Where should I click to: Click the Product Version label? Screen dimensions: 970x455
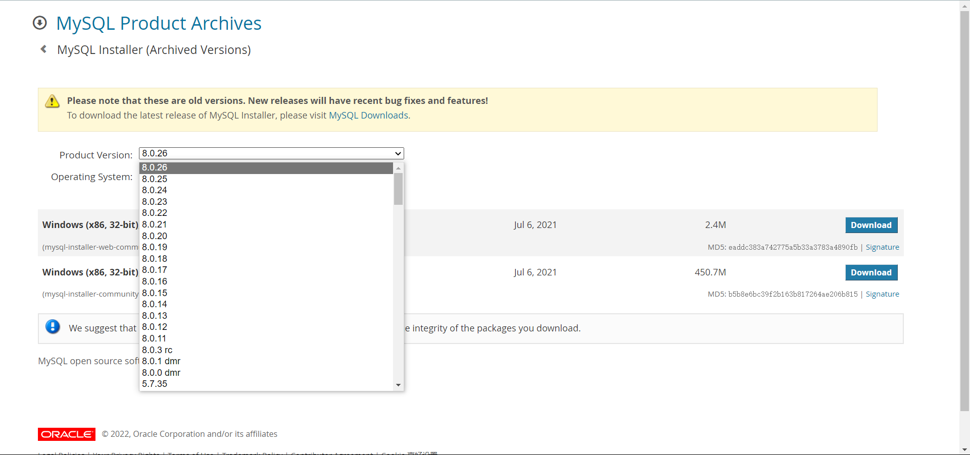[96, 155]
